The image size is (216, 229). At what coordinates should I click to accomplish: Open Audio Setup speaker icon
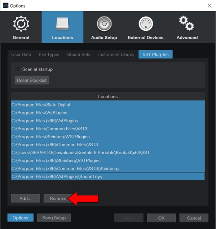pos(104,24)
